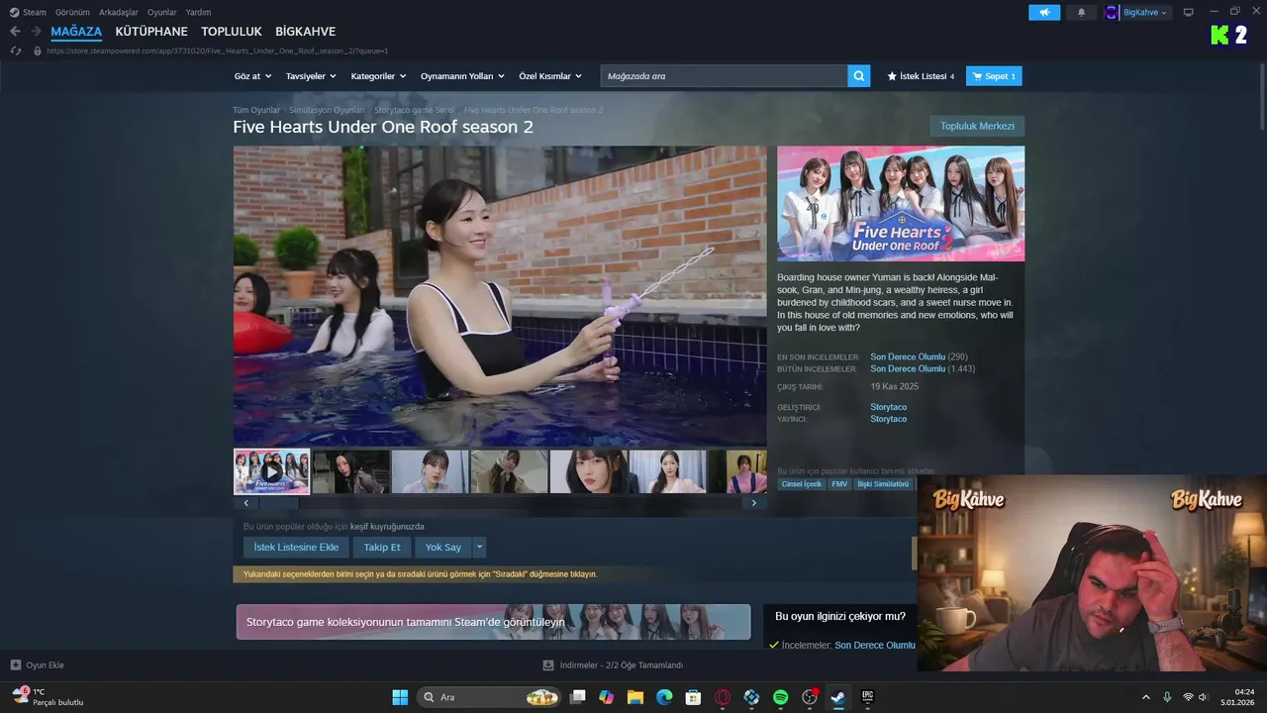
Task: Click the Yok Say button
Action: point(443,547)
